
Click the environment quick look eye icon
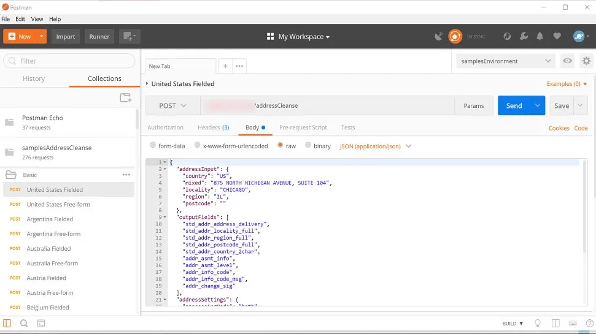point(568,61)
